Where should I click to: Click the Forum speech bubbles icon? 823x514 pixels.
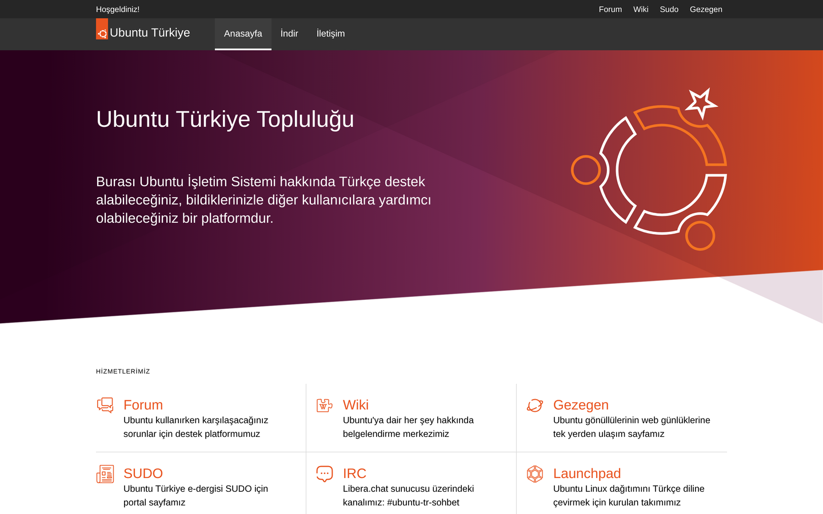105,405
